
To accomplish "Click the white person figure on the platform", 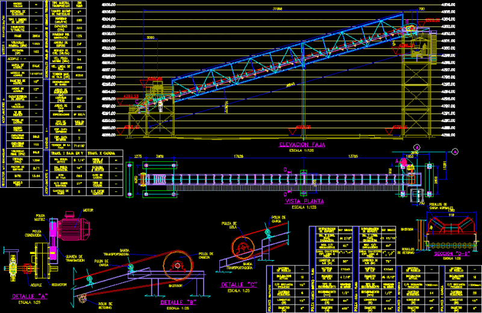I will (x=160, y=106).
